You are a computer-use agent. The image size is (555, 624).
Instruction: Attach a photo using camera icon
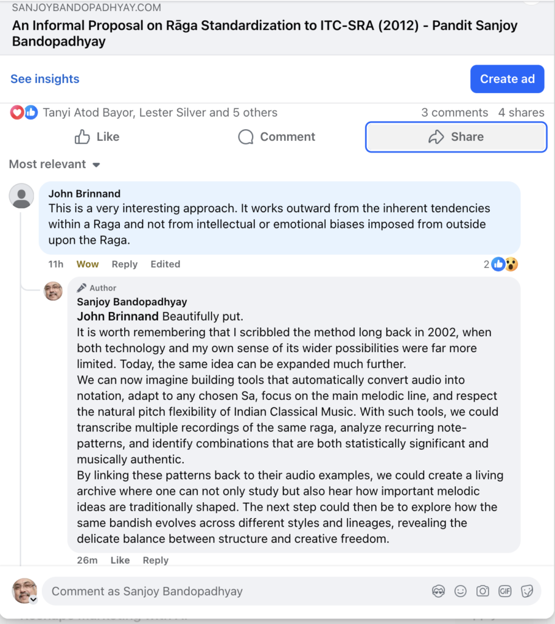point(483,591)
